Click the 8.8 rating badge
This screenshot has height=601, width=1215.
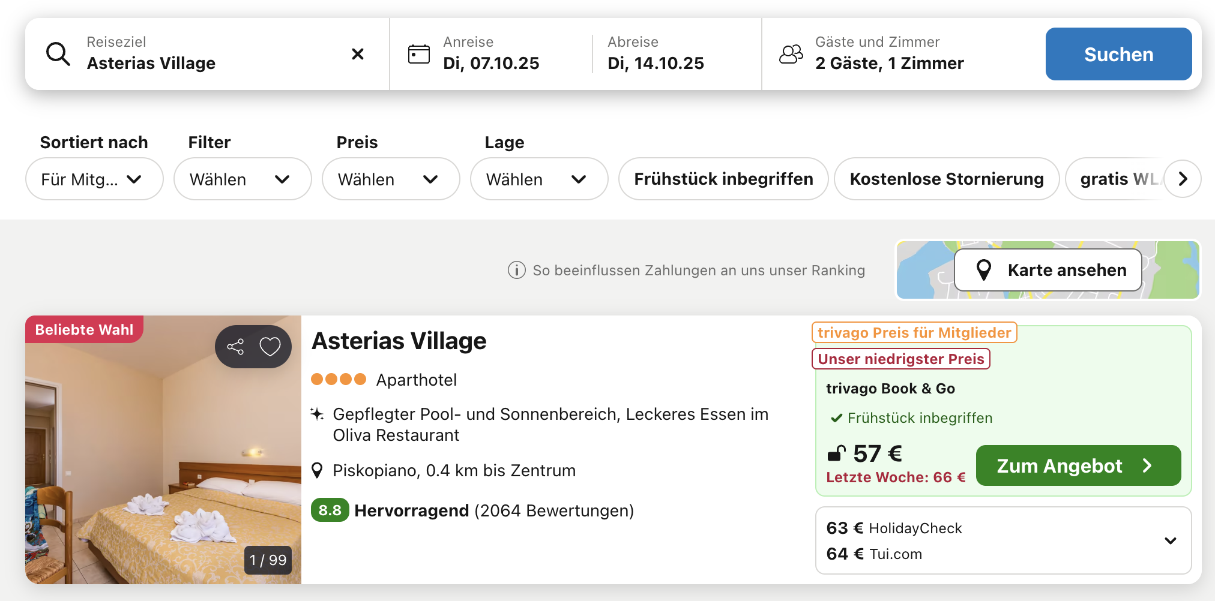330,510
